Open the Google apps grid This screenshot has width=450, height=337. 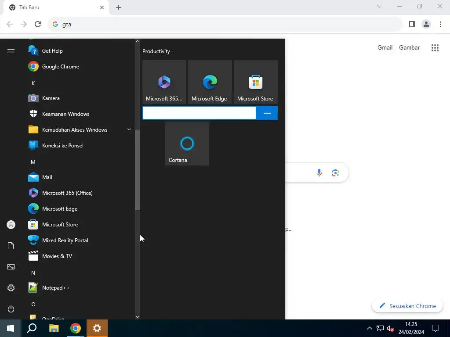pos(435,47)
